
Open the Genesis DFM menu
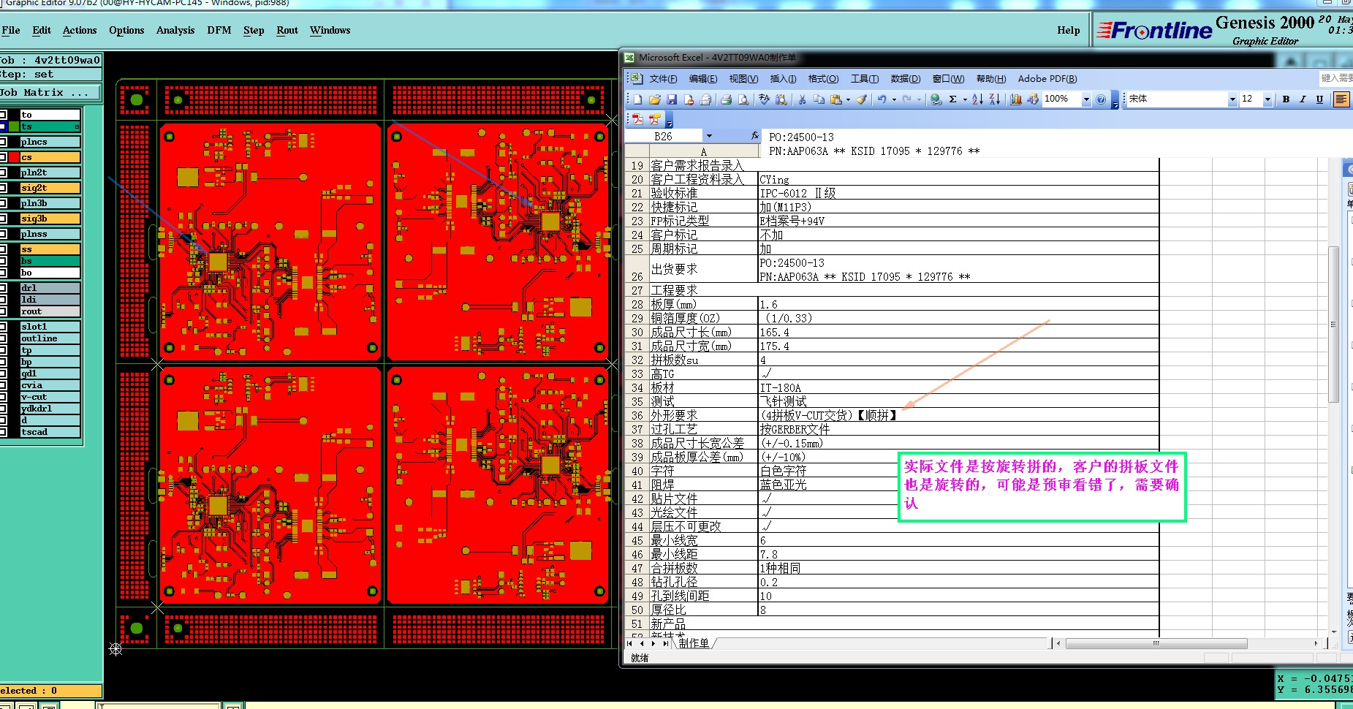pos(219,30)
